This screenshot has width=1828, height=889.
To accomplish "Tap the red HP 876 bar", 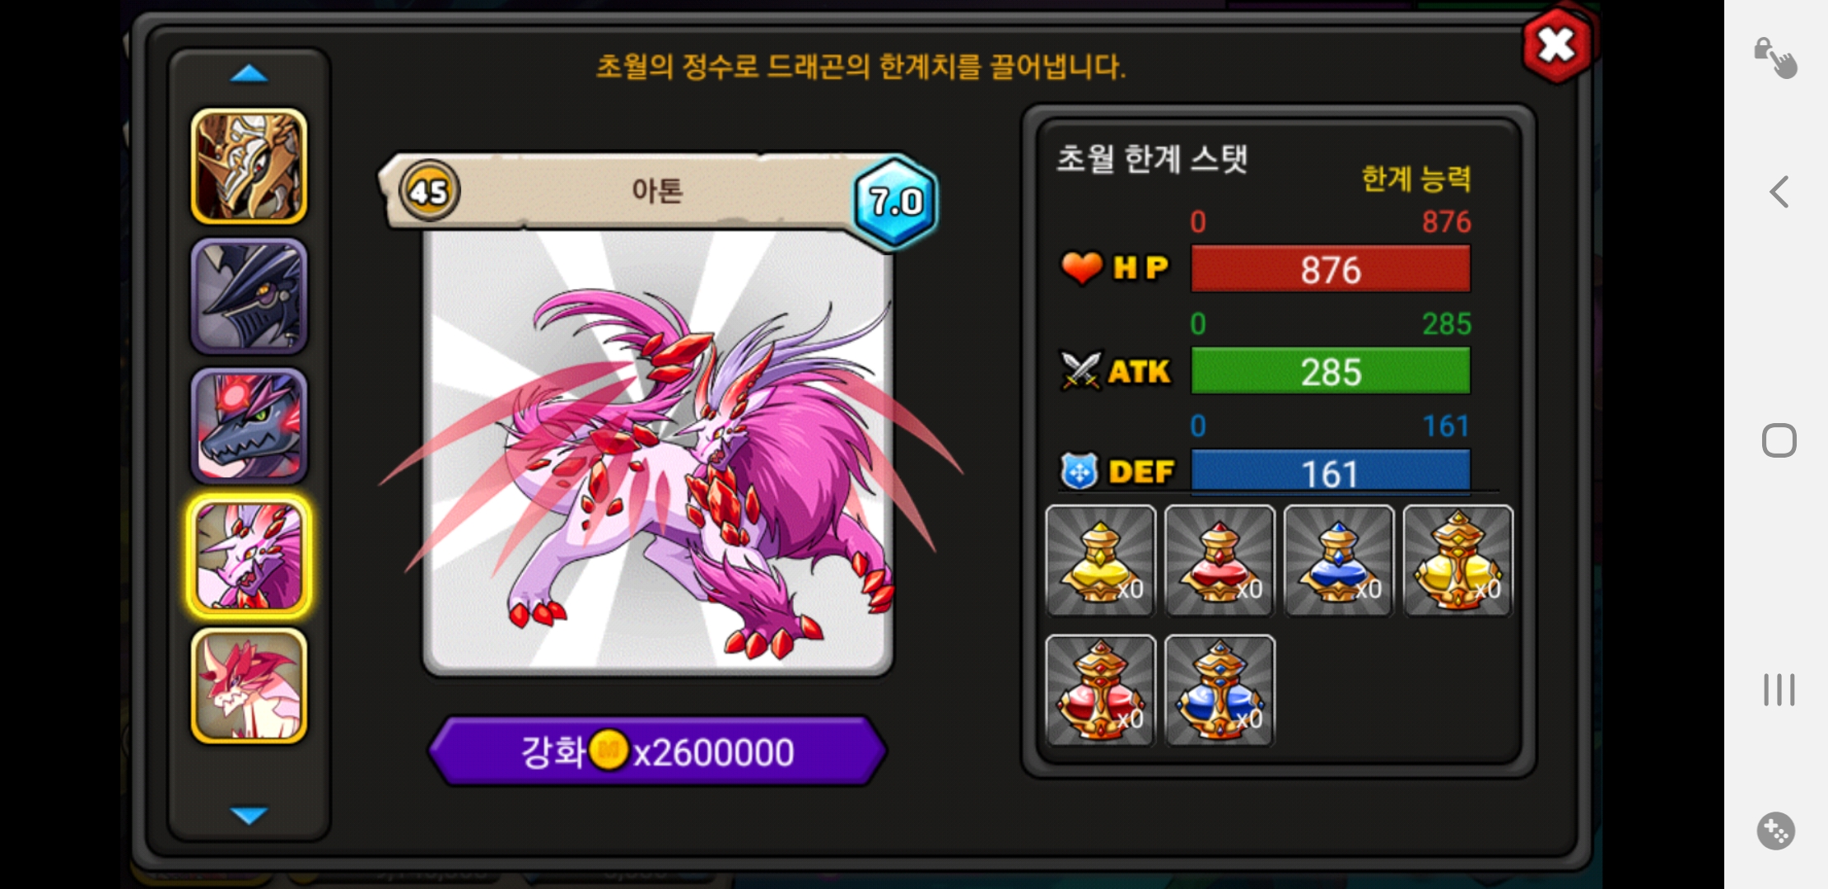I will pos(1330,269).
